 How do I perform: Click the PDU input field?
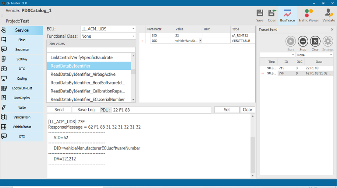[x=161, y=110]
